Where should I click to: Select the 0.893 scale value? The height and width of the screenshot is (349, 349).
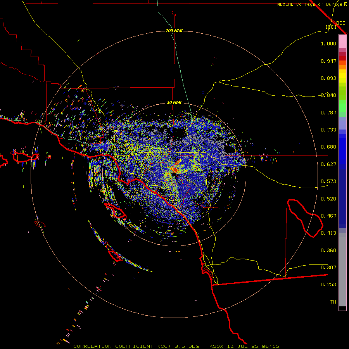coord(328,78)
